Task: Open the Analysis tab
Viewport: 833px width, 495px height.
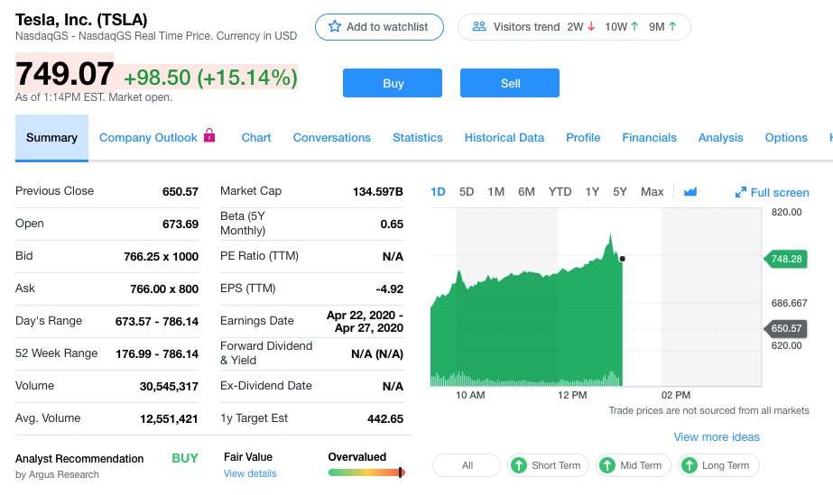Action: click(x=720, y=137)
